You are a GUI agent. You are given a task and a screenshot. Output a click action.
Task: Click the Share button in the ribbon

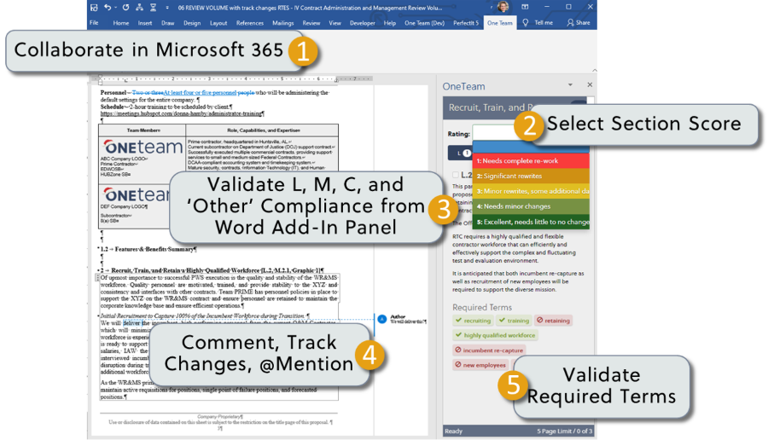coord(579,22)
